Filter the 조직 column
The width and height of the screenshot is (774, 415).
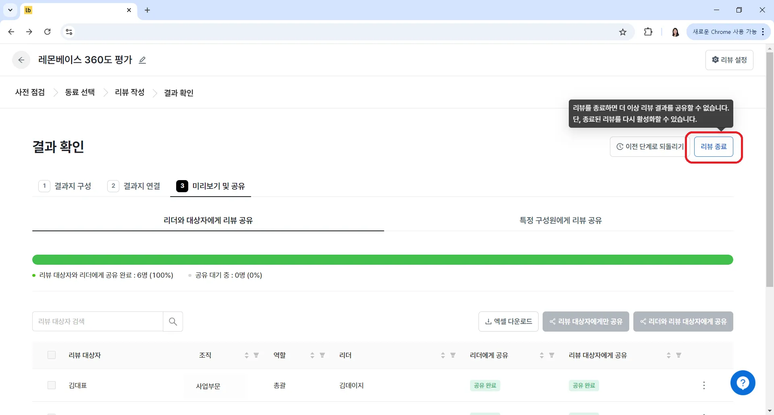pyautogui.click(x=256, y=355)
